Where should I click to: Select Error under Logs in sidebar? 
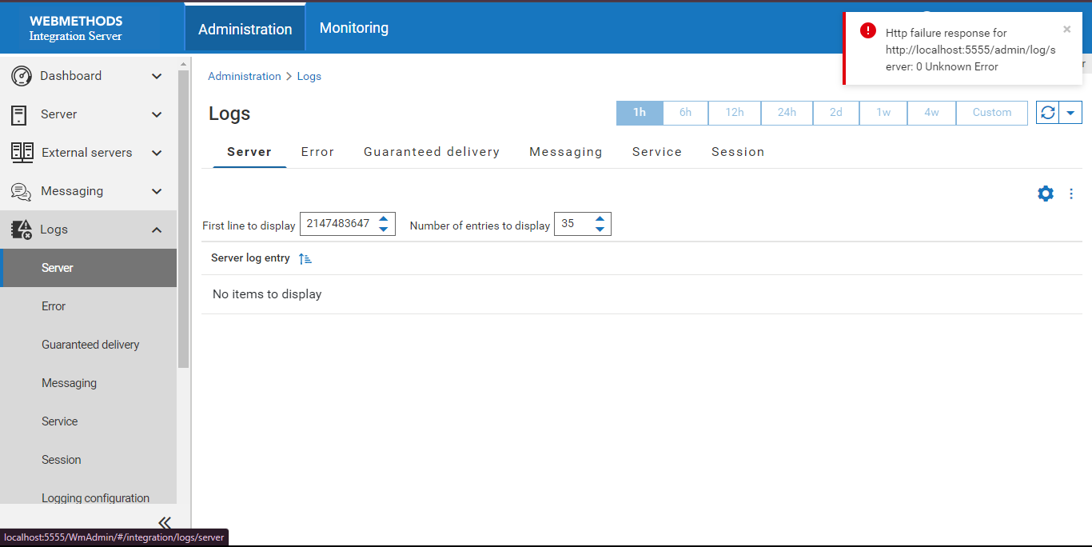(88, 306)
